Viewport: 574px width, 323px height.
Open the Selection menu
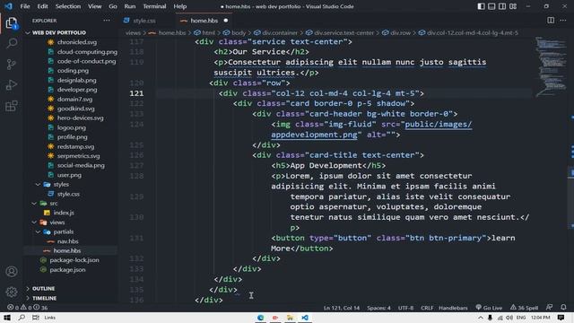68,6
